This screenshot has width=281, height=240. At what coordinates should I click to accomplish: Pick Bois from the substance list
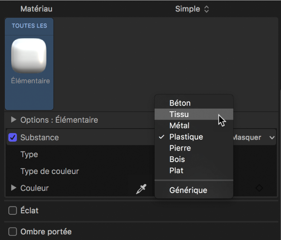(x=177, y=159)
